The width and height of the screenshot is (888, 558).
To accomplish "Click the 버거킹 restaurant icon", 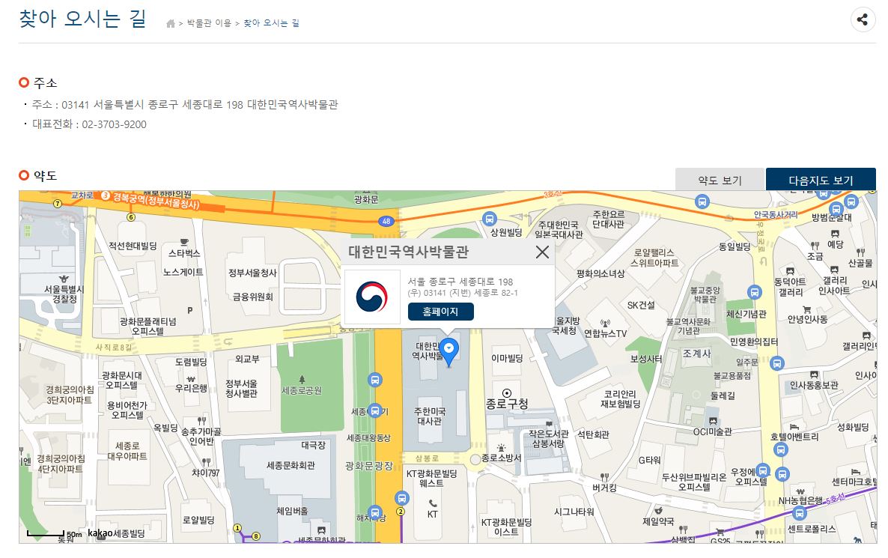I will coord(605,477).
